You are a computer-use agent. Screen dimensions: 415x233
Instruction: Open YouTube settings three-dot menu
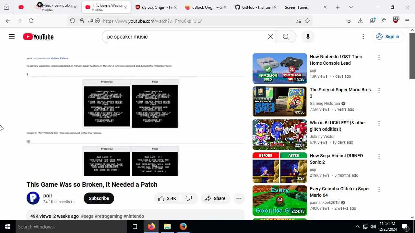point(363,37)
